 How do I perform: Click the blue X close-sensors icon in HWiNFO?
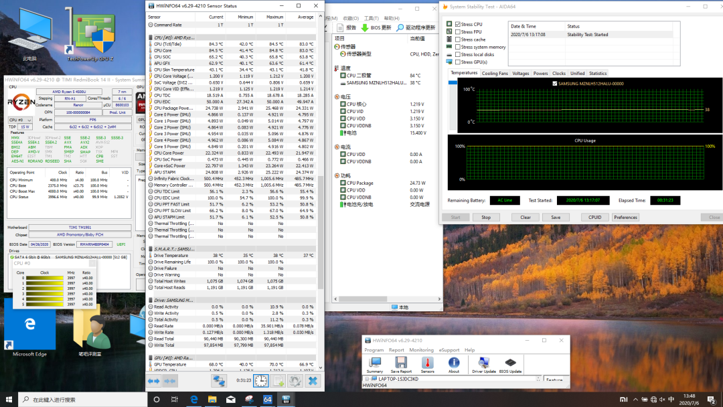[x=313, y=381]
